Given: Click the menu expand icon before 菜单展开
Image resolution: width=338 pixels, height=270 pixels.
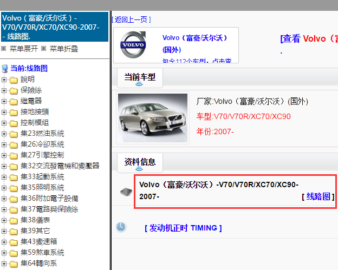Looking at the screenshot, I should coord(3,49).
